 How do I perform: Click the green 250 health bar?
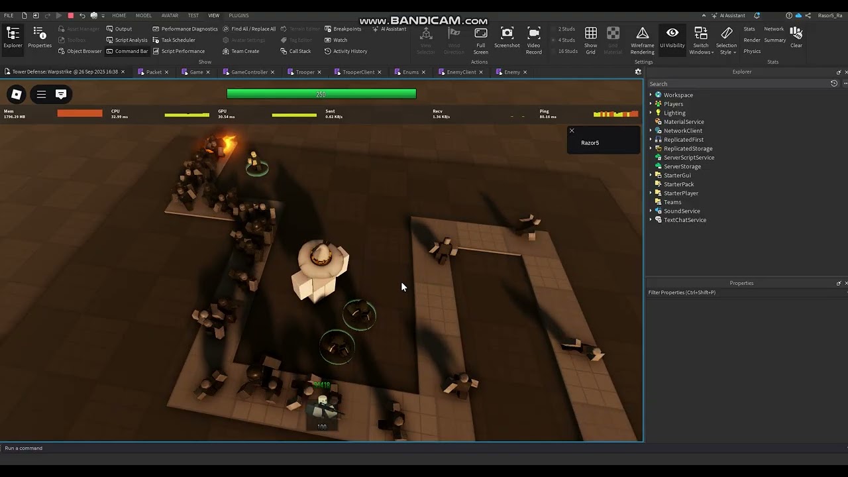(321, 94)
